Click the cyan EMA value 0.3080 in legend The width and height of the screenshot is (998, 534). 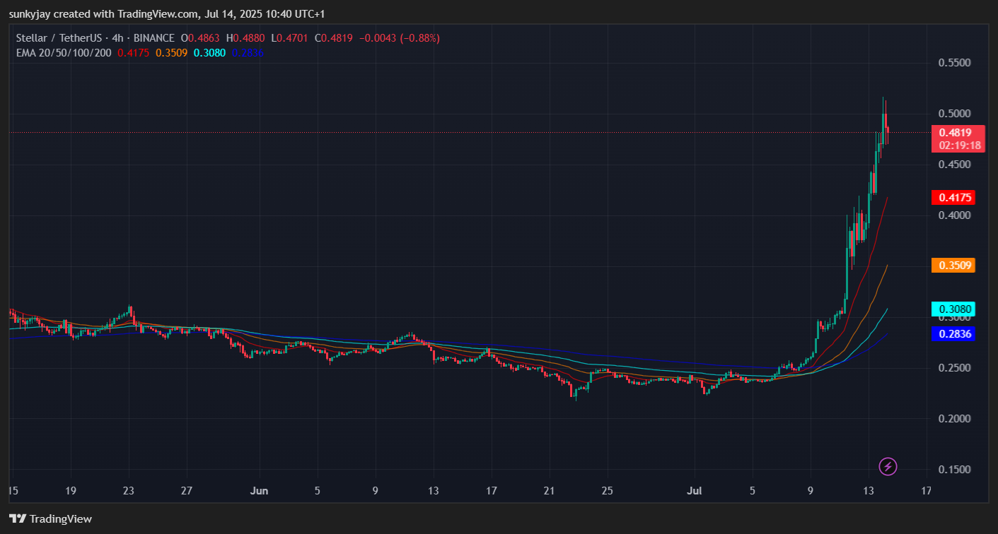tap(210, 52)
